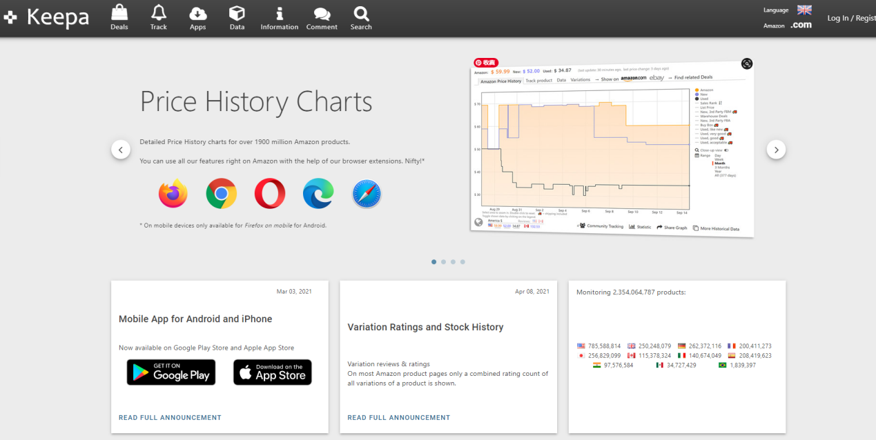Click Monitoring 2,354,064,787 products text
This screenshot has height=440, width=876.
click(x=631, y=292)
